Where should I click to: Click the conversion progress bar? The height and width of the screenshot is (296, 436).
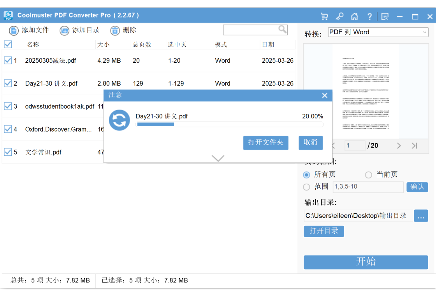coord(230,124)
